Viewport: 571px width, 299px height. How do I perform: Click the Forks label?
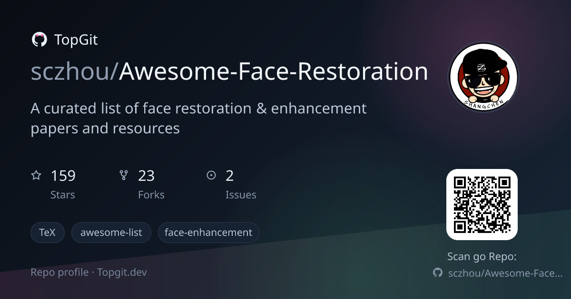(151, 195)
